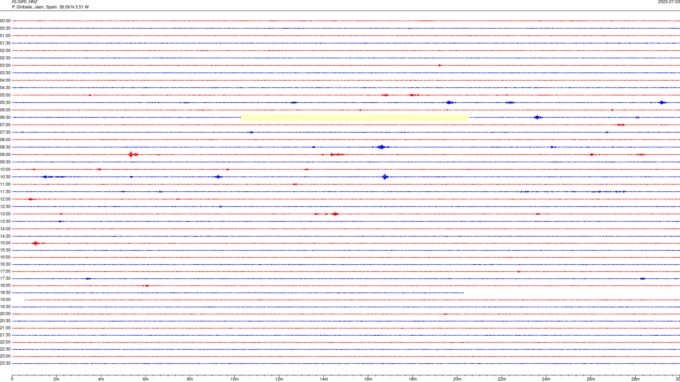The height and width of the screenshot is (382, 680).
Task: Click the end of the truncated 18:30 blue trace
Action: tap(464, 293)
